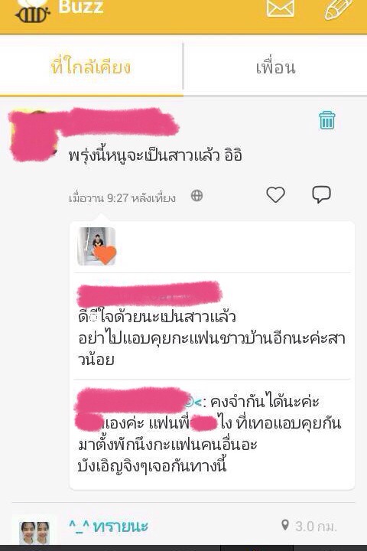Screen dimensions: 367x551
Task: Open the mail envelope inbox icon
Action: tap(281, 8)
